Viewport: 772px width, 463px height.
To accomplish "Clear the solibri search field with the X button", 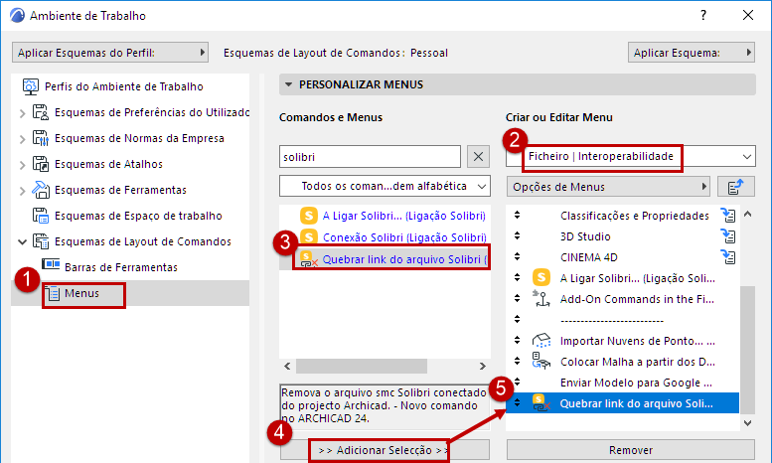I will (478, 157).
